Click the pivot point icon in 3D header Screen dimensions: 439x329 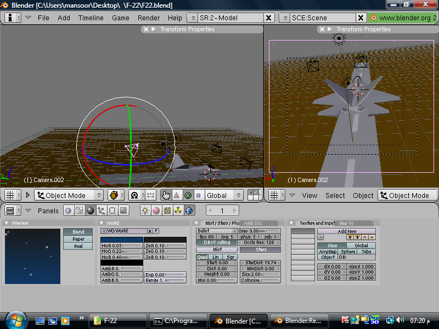(137, 195)
